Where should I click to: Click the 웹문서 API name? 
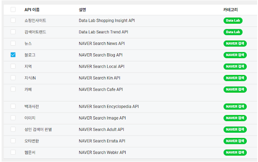point(30,152)
